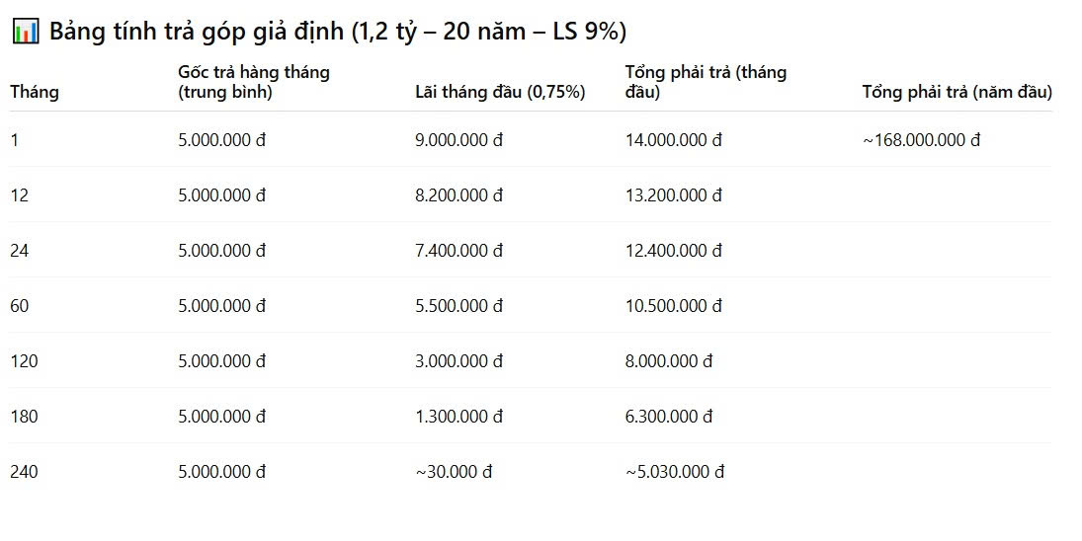Click the ~30.000 đ interest cell

tap(455, 471)
